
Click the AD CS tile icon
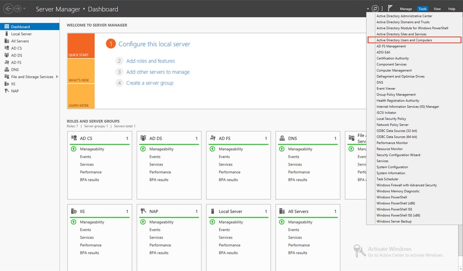coord(74,138)
